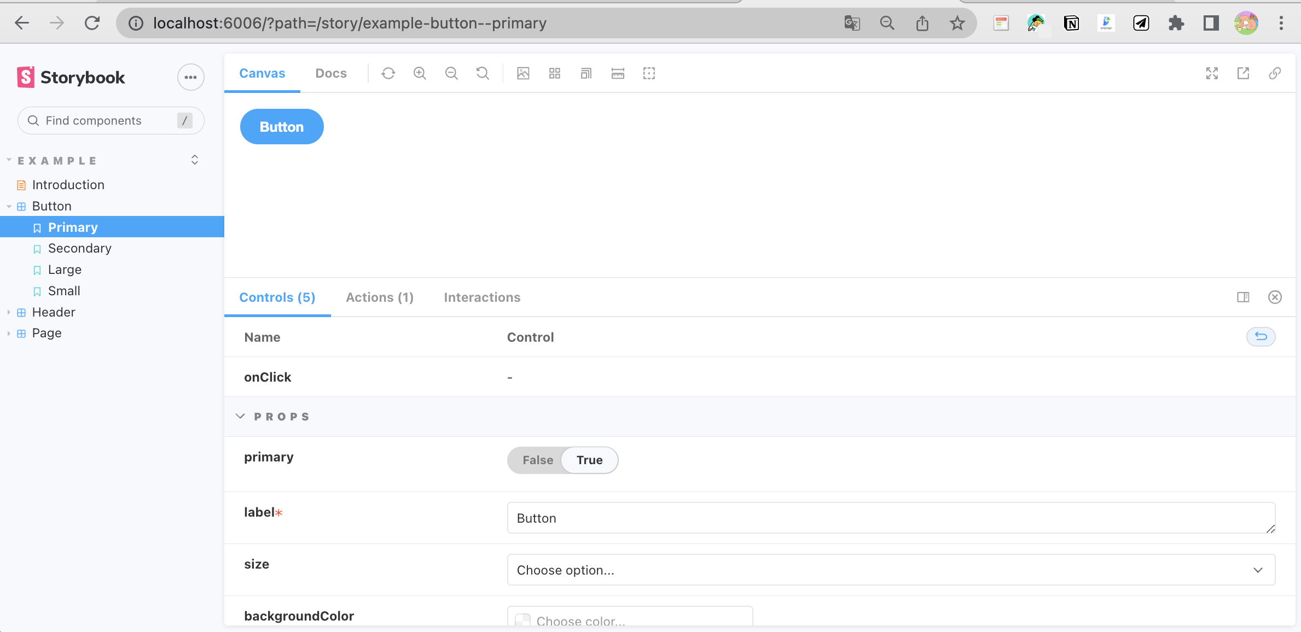Click the remount component icon
The height and width of the screenshot is (632, 1301).
pyautogui.click(x=388, y=73)
